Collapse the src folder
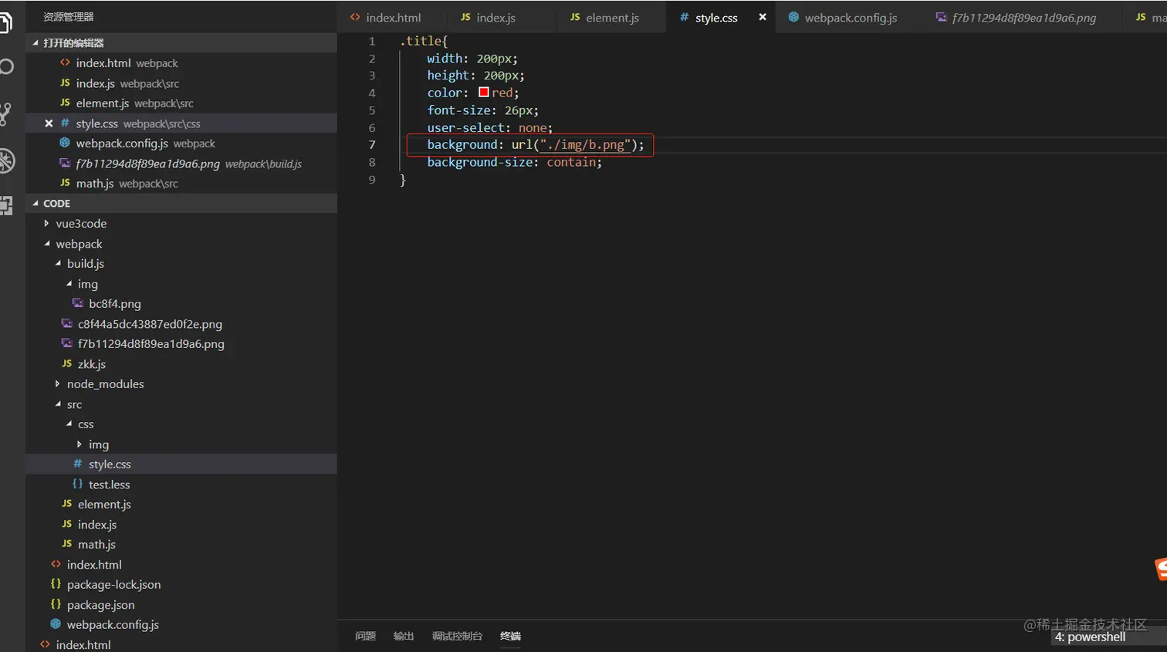Viewport: 1167px width, 652px height. (74, 404)
